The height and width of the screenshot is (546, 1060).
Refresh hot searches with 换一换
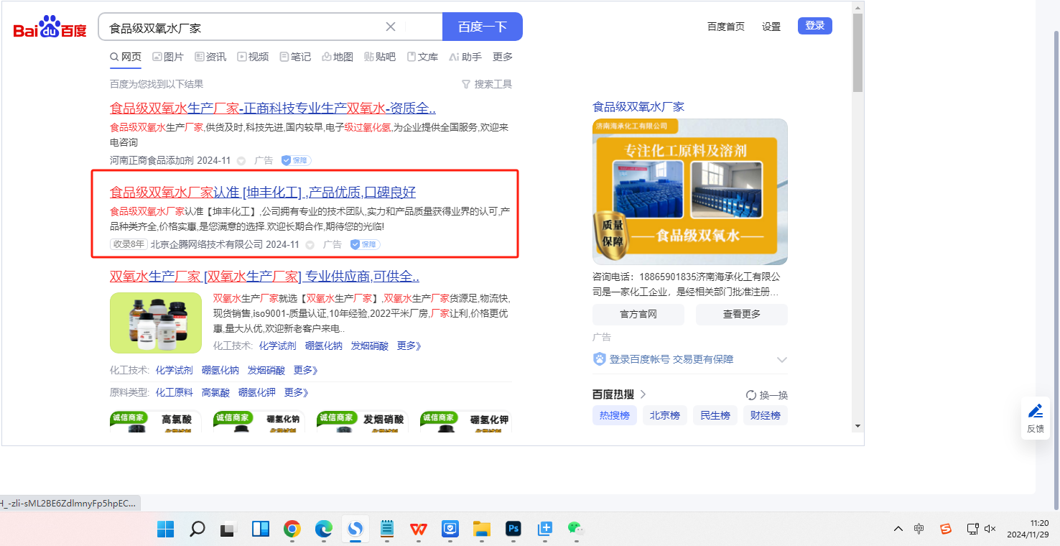click(767, 395)
